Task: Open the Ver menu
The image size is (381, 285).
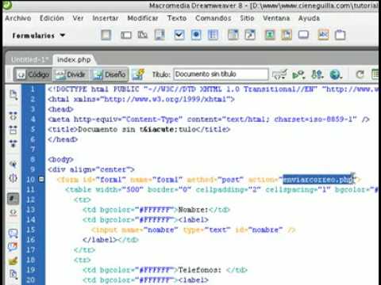Action: [78, 18]
